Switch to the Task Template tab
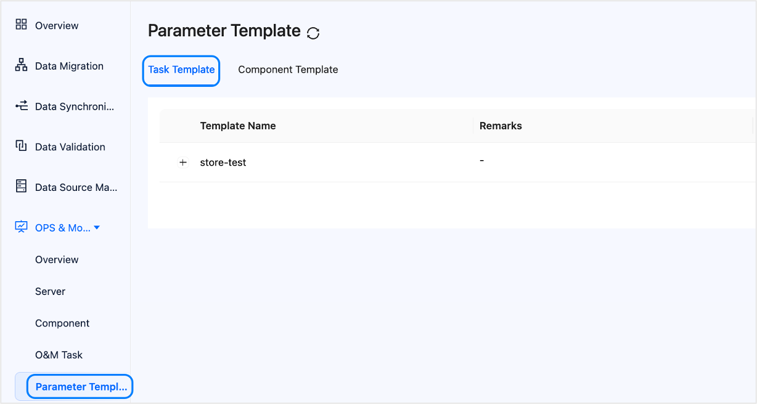Viewport: 757px width, 404px height. [x=181, y=70]
